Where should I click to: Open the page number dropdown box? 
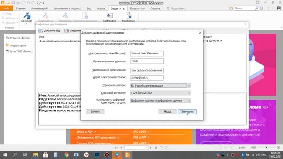[x=136, y=148]
